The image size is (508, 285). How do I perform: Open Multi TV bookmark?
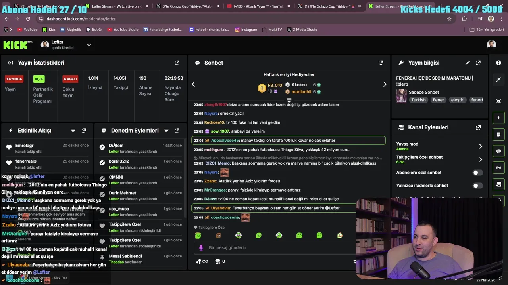click(x=271, y=30)
